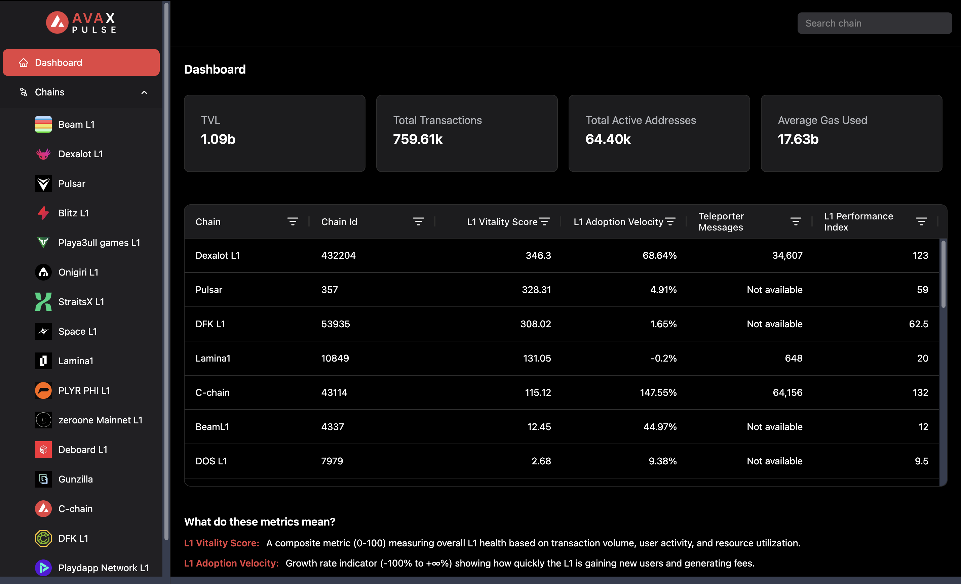Sort by L1 Performance Index header
The width and height of the screenshot is (961, 584).
point(858,221)
